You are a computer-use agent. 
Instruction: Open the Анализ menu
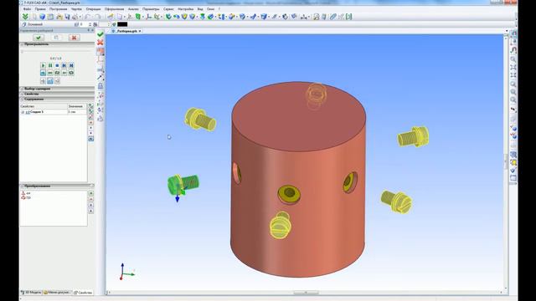pos(133,9)
